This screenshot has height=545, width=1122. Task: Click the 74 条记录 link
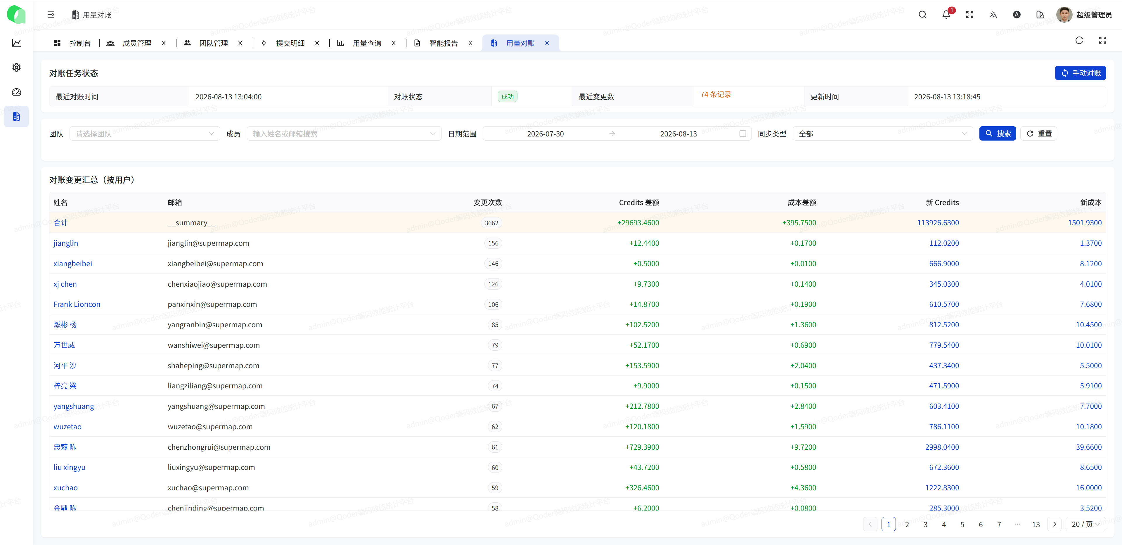716,95
